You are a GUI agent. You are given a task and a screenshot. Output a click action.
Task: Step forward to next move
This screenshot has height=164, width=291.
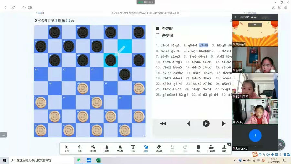click(x=223, y=123)
